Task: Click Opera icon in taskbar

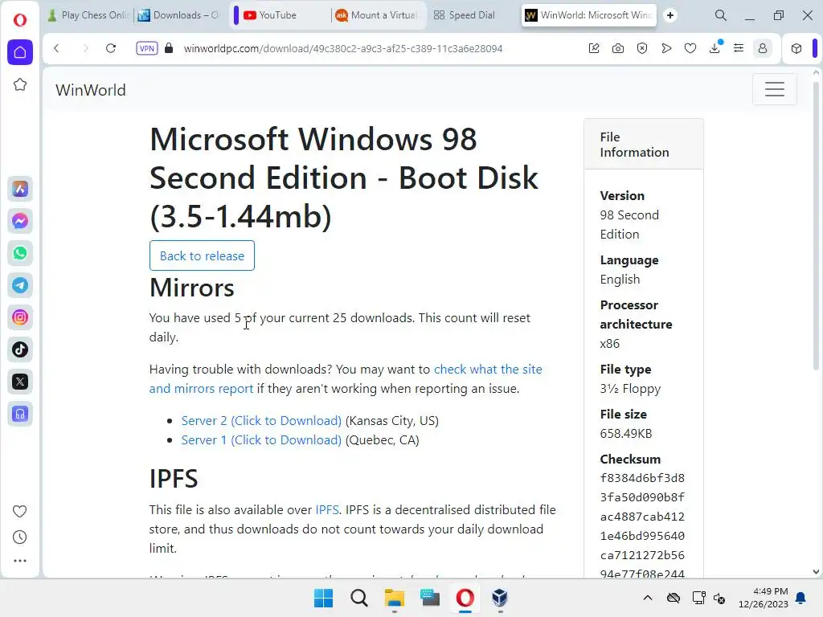Action: tap(465, 598)
